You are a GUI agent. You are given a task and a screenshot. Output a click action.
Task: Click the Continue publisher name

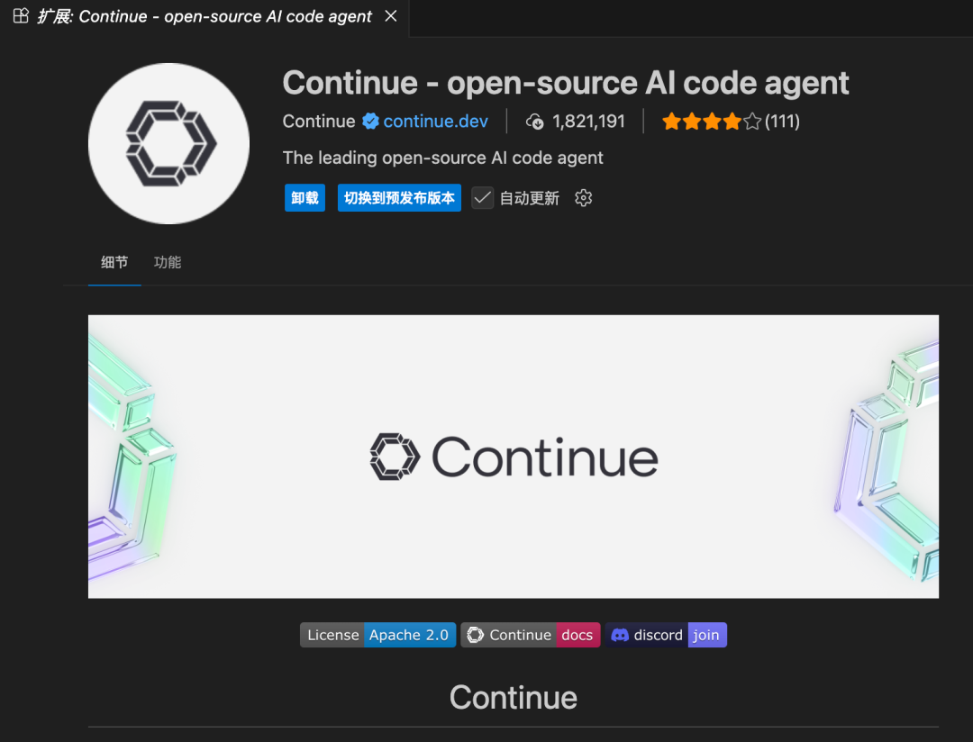coord(319,122)
